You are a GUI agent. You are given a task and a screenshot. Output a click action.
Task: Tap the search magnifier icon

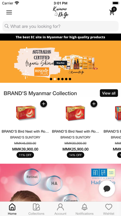tap(6, 26)
